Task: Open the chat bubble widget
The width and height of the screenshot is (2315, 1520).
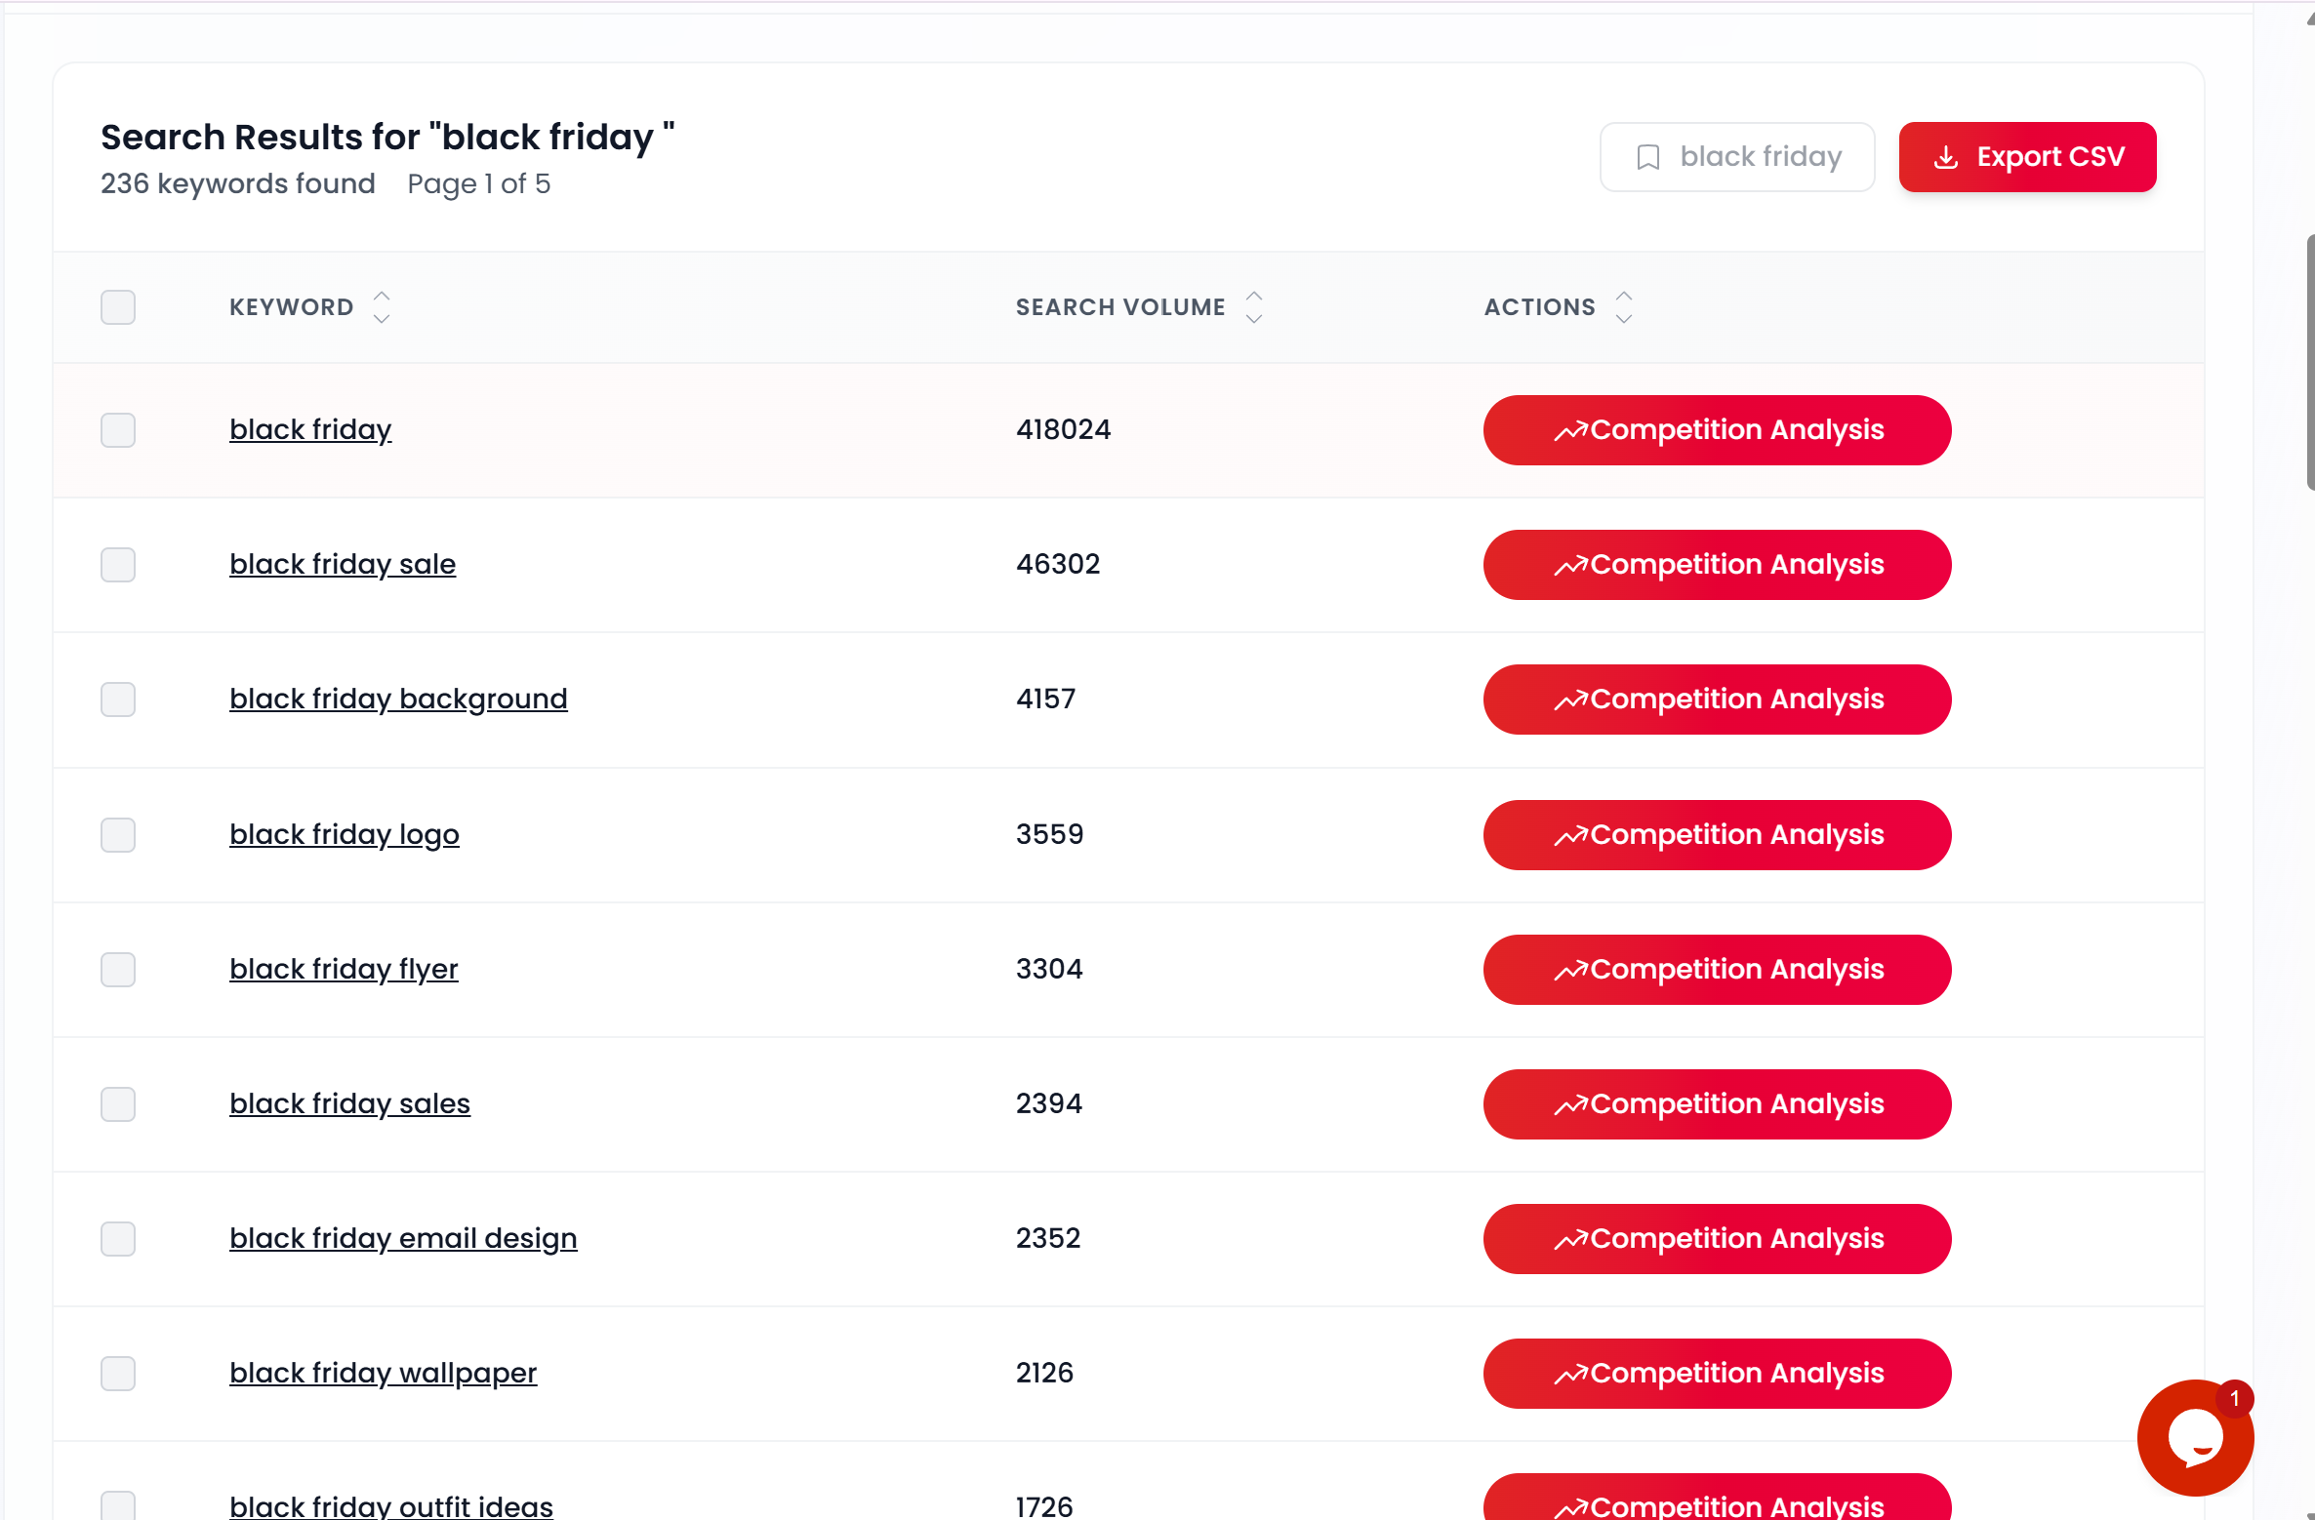Action: tap(2195, 1437)
